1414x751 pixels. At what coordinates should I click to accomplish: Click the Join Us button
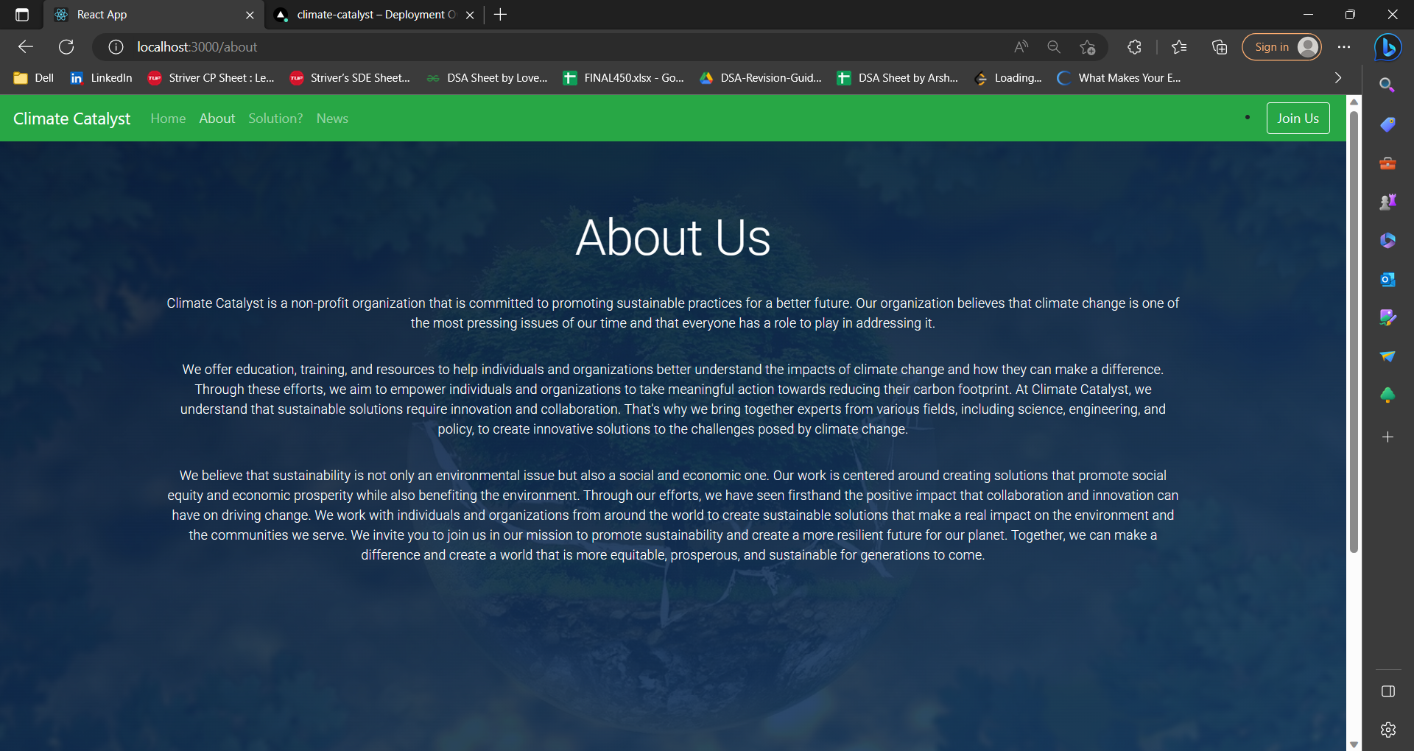(x=1298, y=119)
